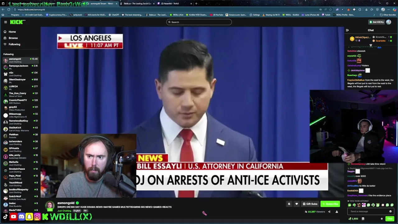Open the ChatGPT bookmark
The image size is (398, 224).
click(114, 15)
